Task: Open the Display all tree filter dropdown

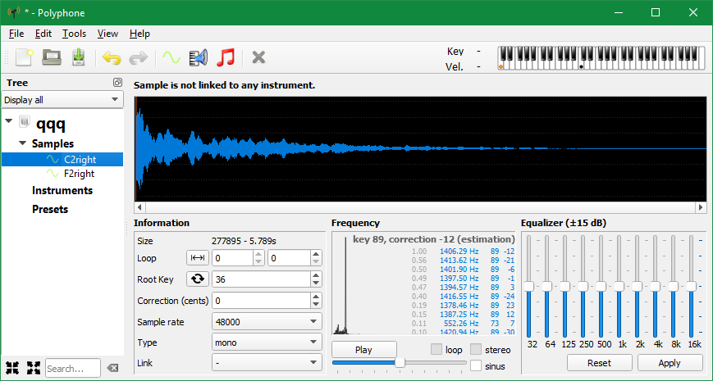Action: (x=62, y=100)
